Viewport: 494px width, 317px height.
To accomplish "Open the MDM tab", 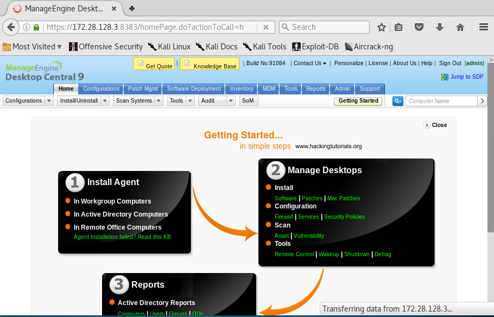I will 269,89.
